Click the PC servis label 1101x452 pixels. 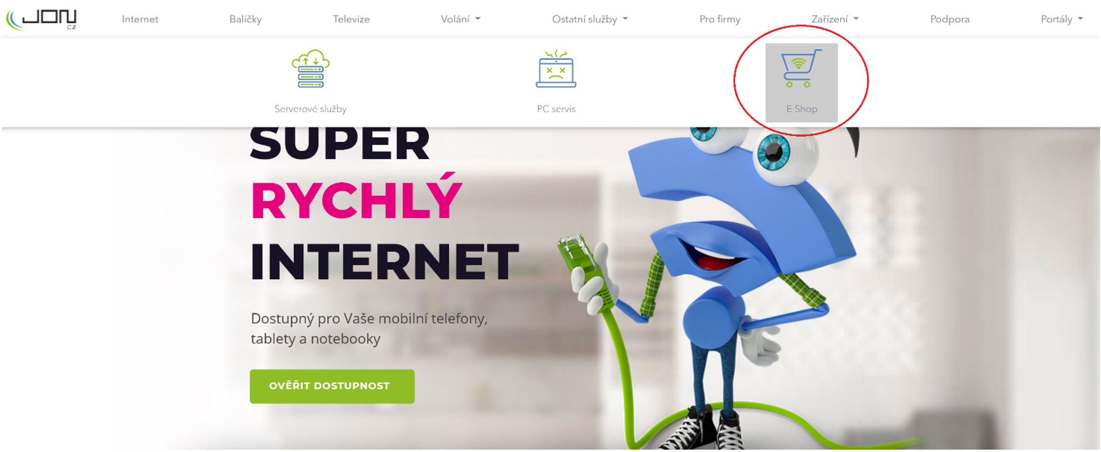pyautogui.click(x=556, y=109)
